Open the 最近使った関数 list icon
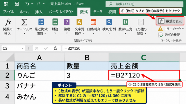186x104 pixels. click(41, 22)
